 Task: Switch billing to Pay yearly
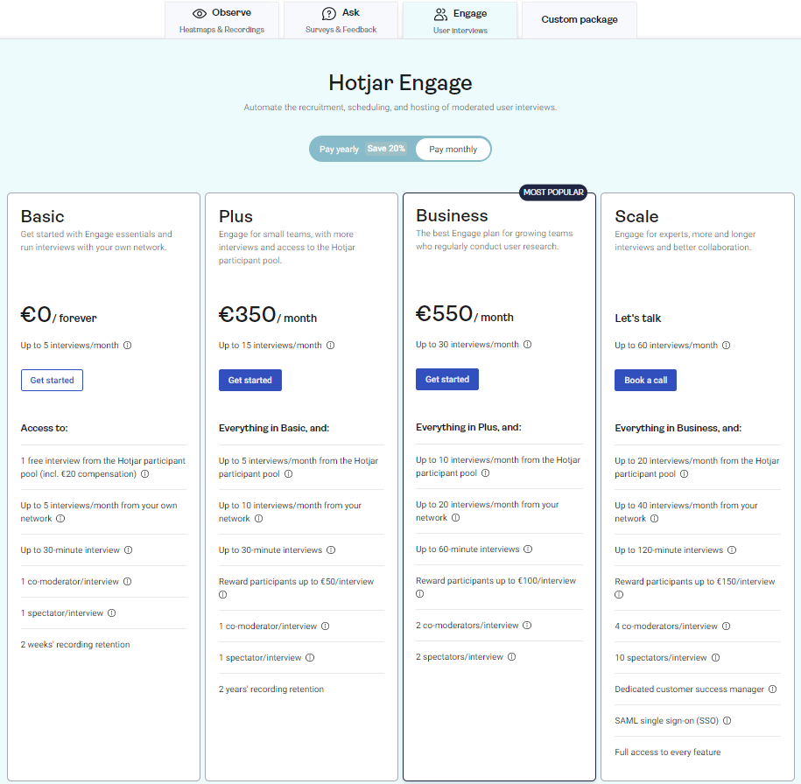pos(339,149)
